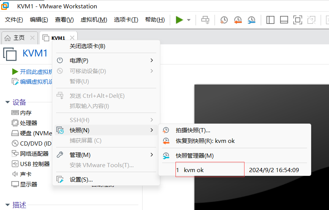329x210 pixels.
Task: Open the 查看(V) menu
Action: point(64,20)
